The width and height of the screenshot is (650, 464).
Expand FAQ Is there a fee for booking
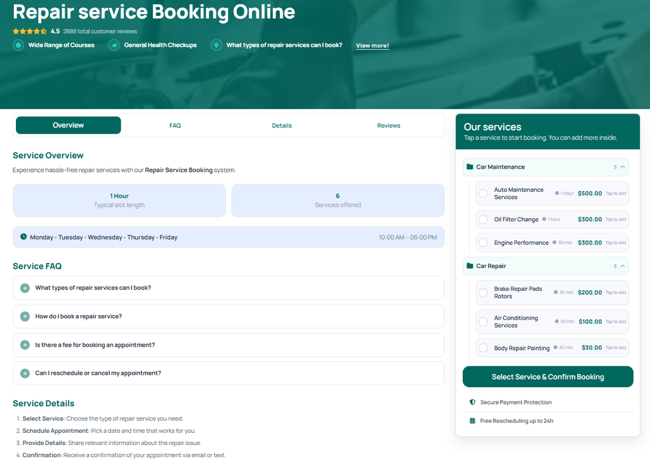click(229, 345)
